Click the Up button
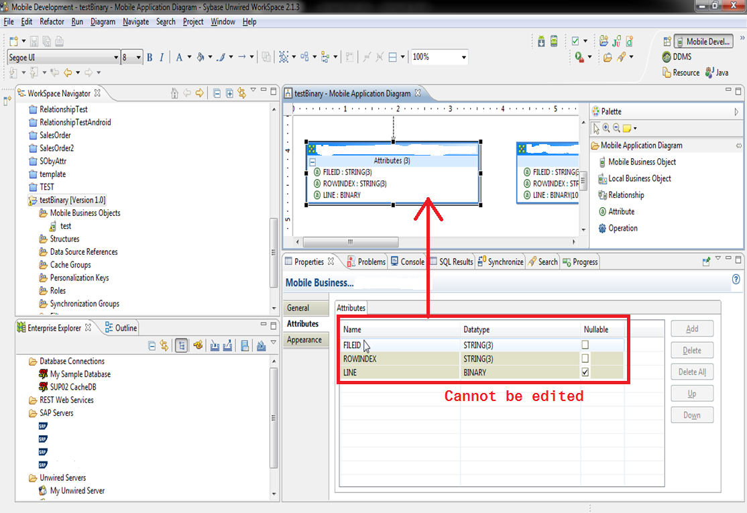The width and height of the screenshot is (747, 513). coord(692,394)
